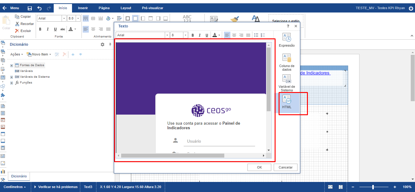Toggle Underline in ribbon Fonte group

[55, 29]
